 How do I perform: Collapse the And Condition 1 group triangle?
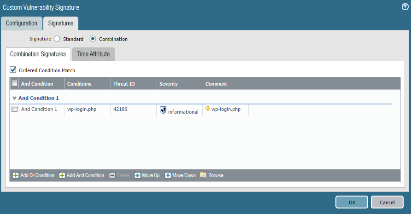14,98
